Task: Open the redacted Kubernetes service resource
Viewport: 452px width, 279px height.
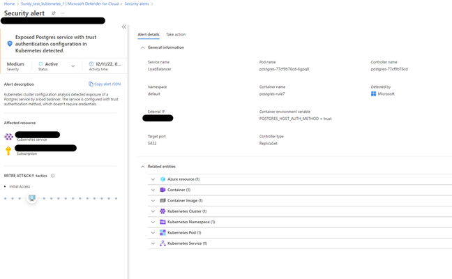Action: point(38,135)
